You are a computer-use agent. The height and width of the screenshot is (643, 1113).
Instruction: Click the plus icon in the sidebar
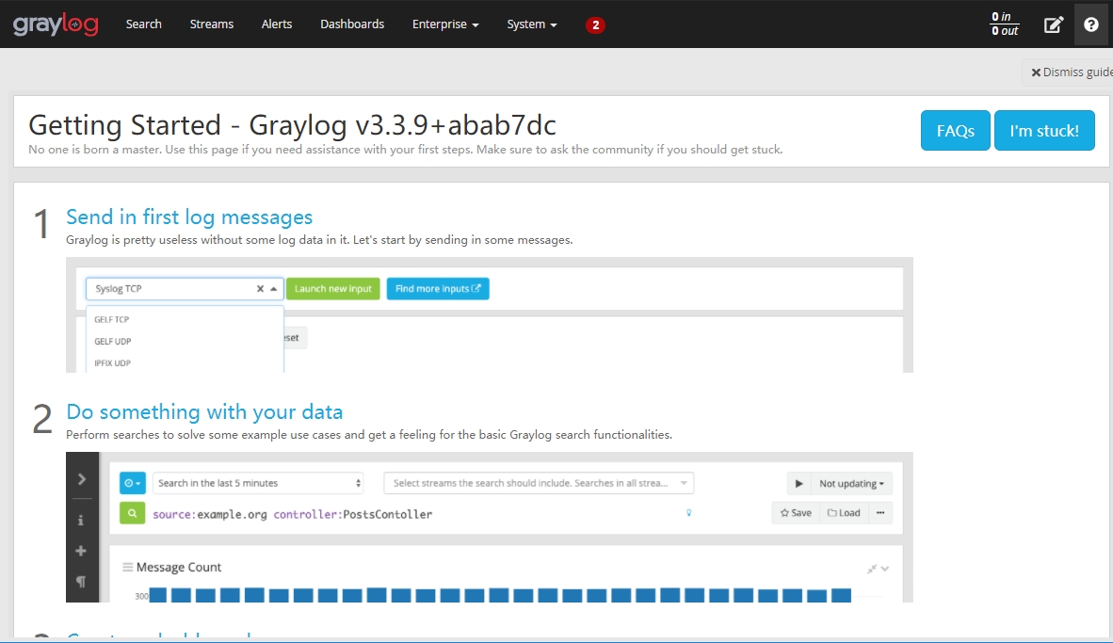[x=81, y=551]
